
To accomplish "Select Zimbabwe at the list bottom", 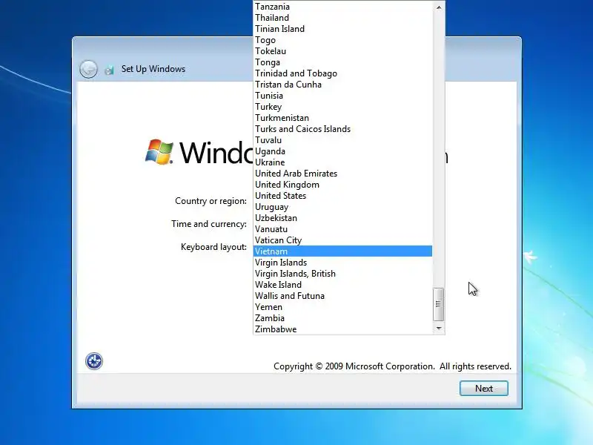I will [x=342, y=329].
